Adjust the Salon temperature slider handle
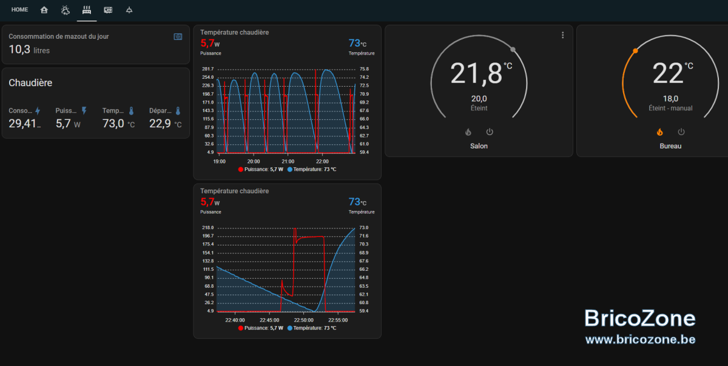 tap(513, 50)
